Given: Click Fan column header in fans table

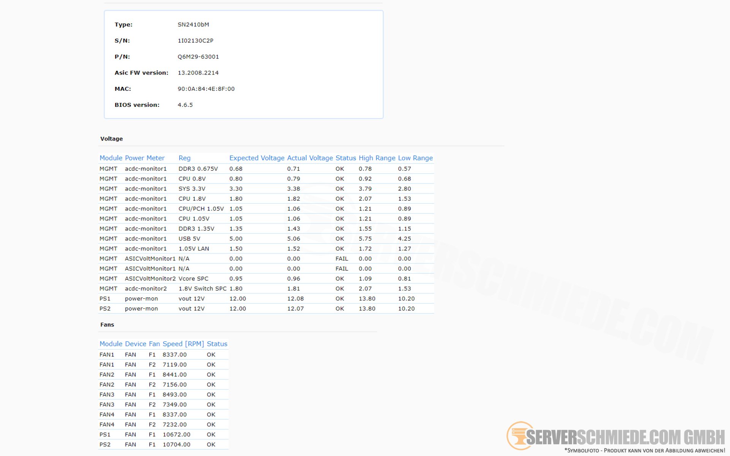Looking at the screenshot, I should coord(154,344).
